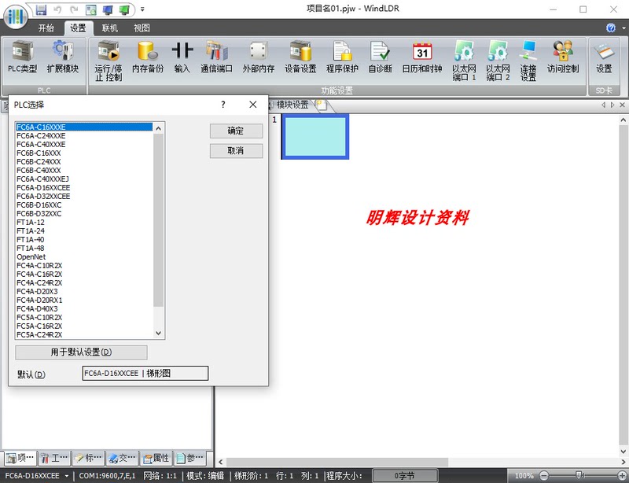
Task: Switch to the 设置 ribbon tab
Action: point(78,28)
